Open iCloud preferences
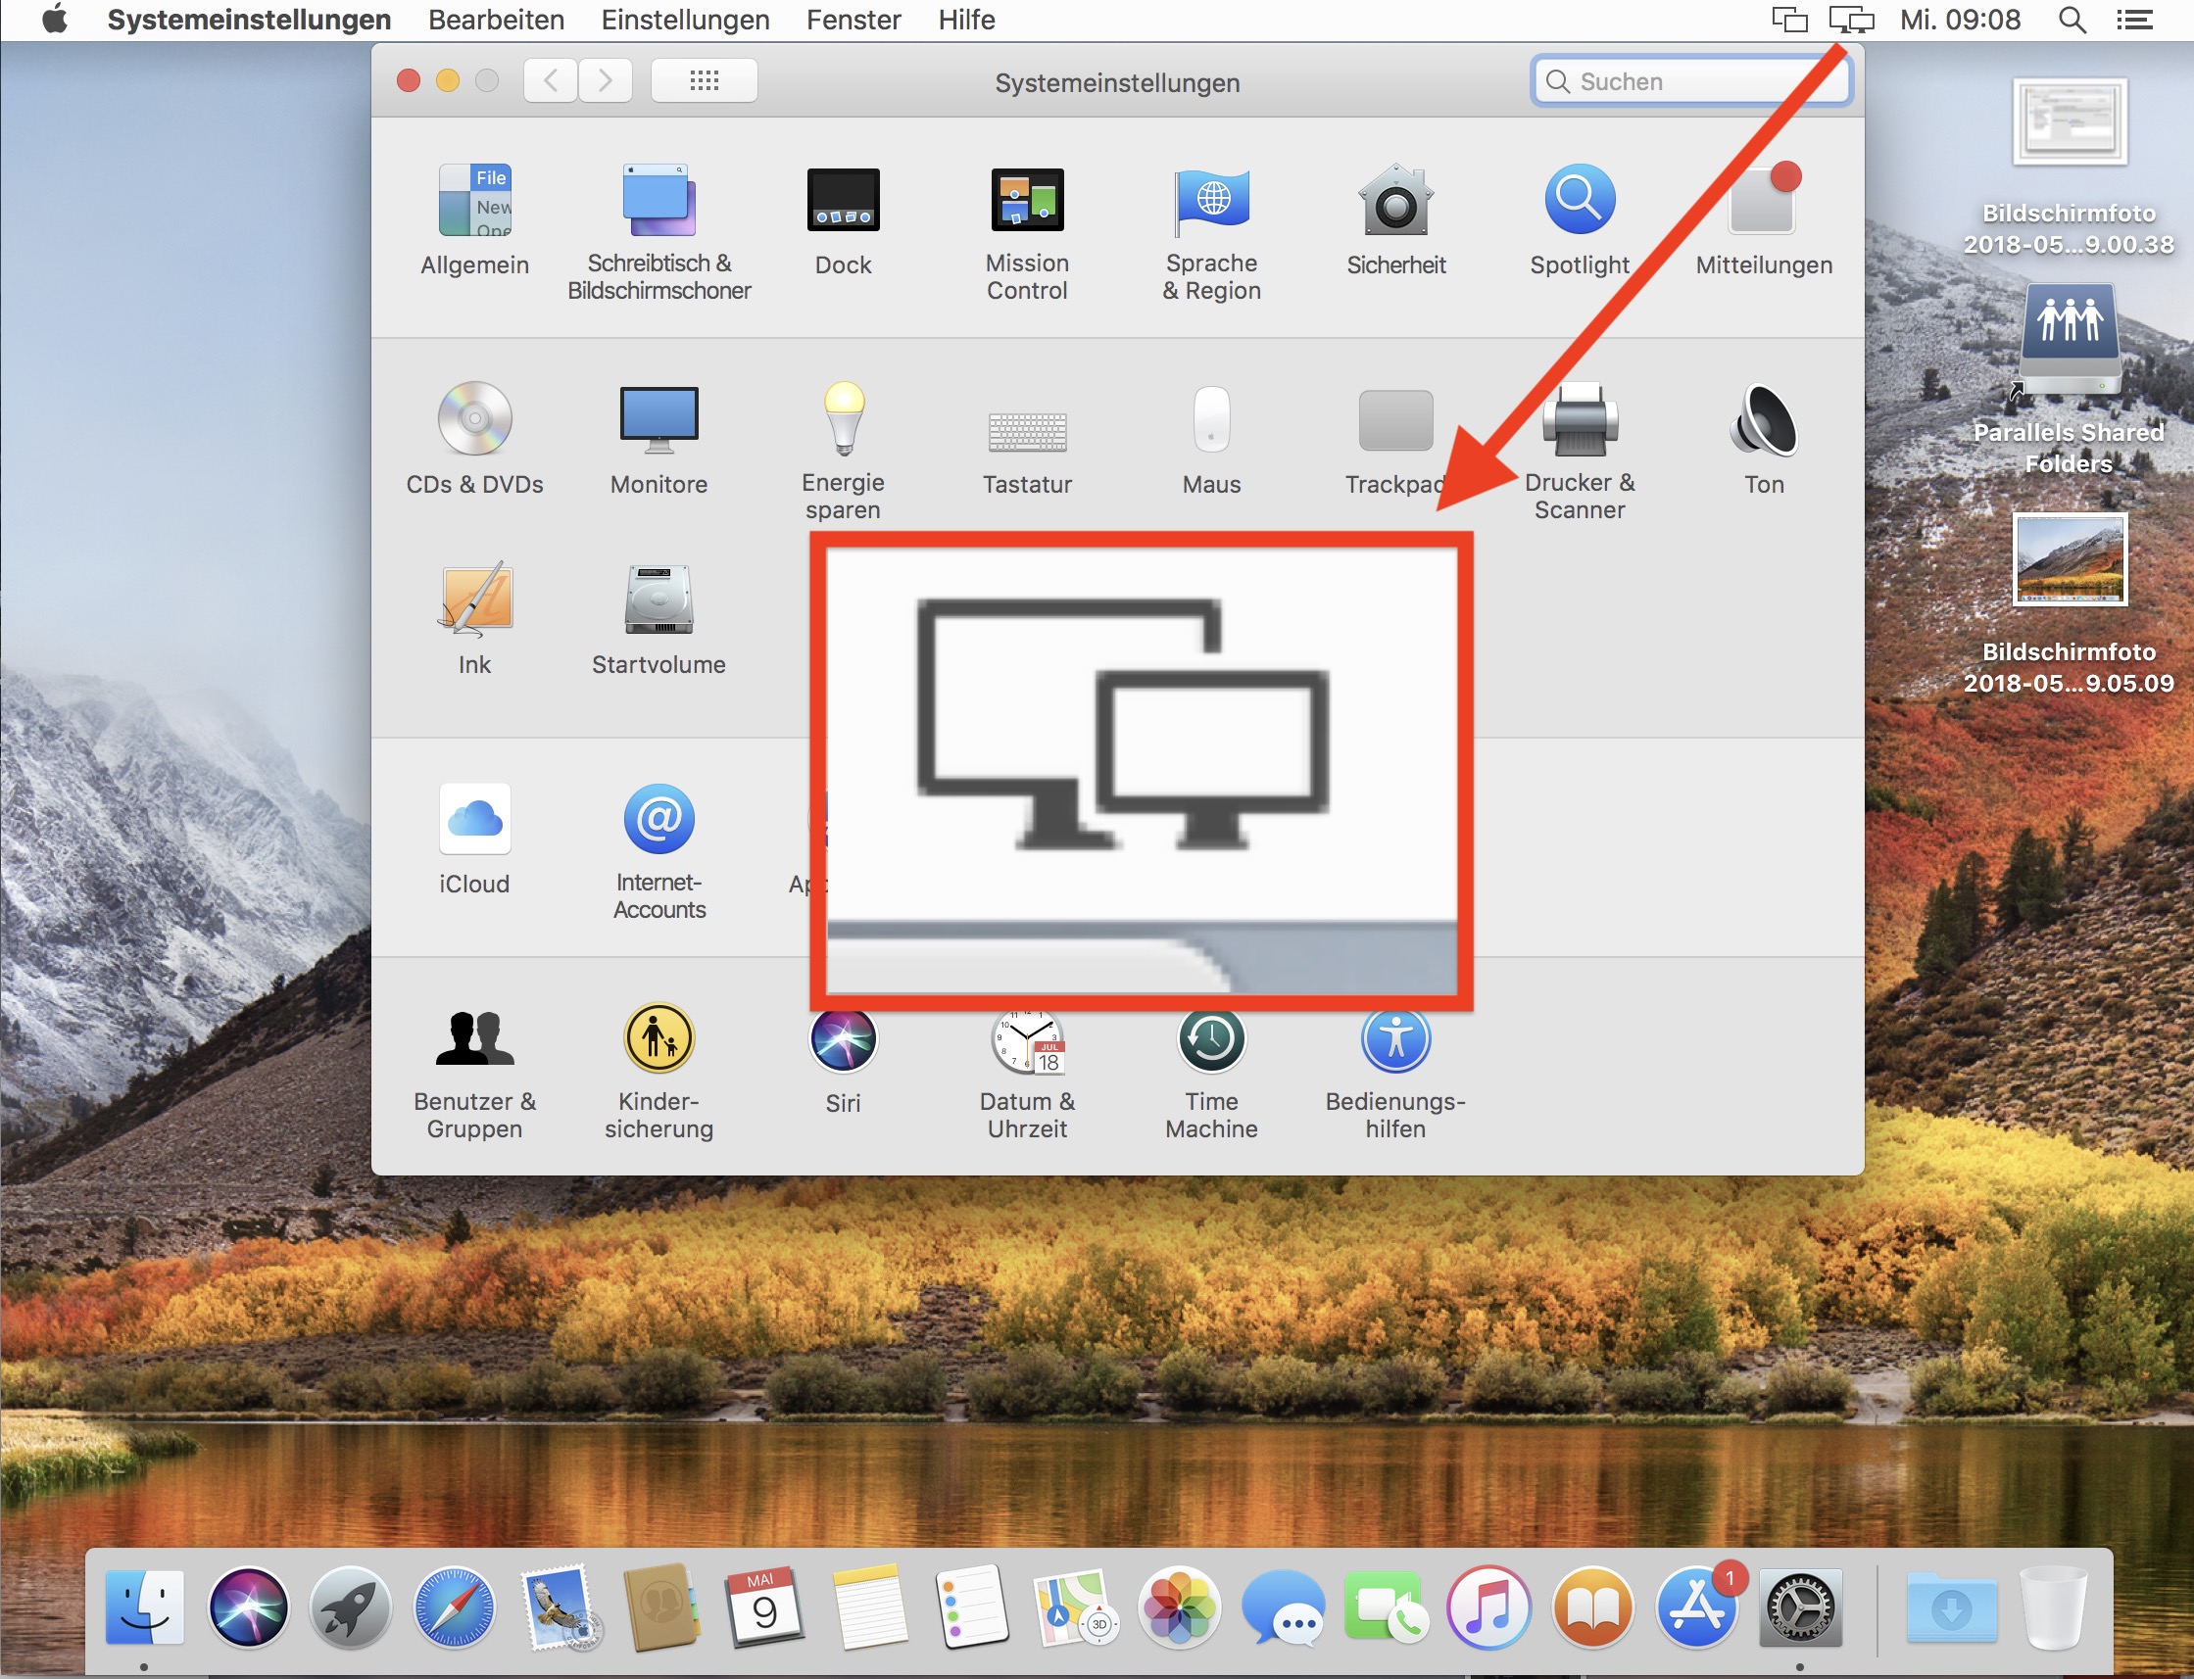Image resolution: width=2194 pixels, height=1679 pixels. click(475, 821)
